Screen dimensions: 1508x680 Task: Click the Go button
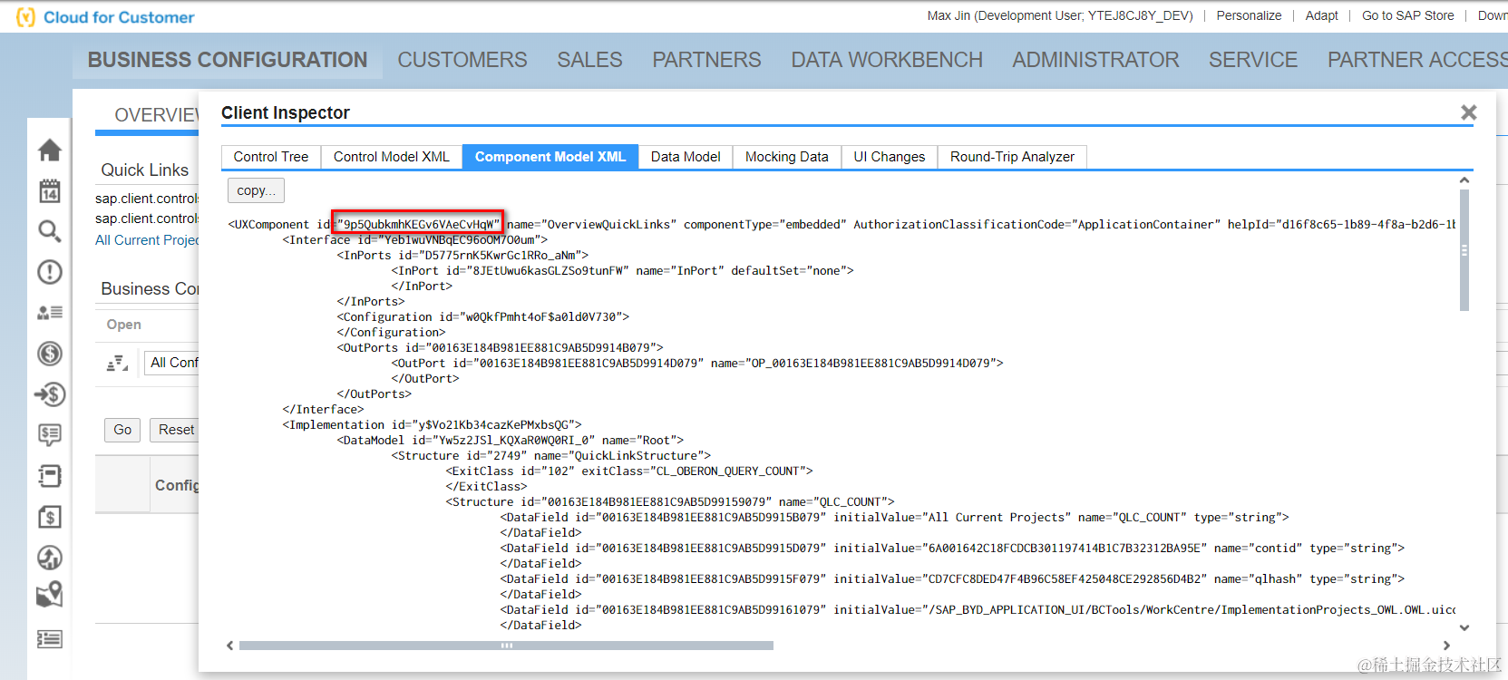(x=122, y=430)
